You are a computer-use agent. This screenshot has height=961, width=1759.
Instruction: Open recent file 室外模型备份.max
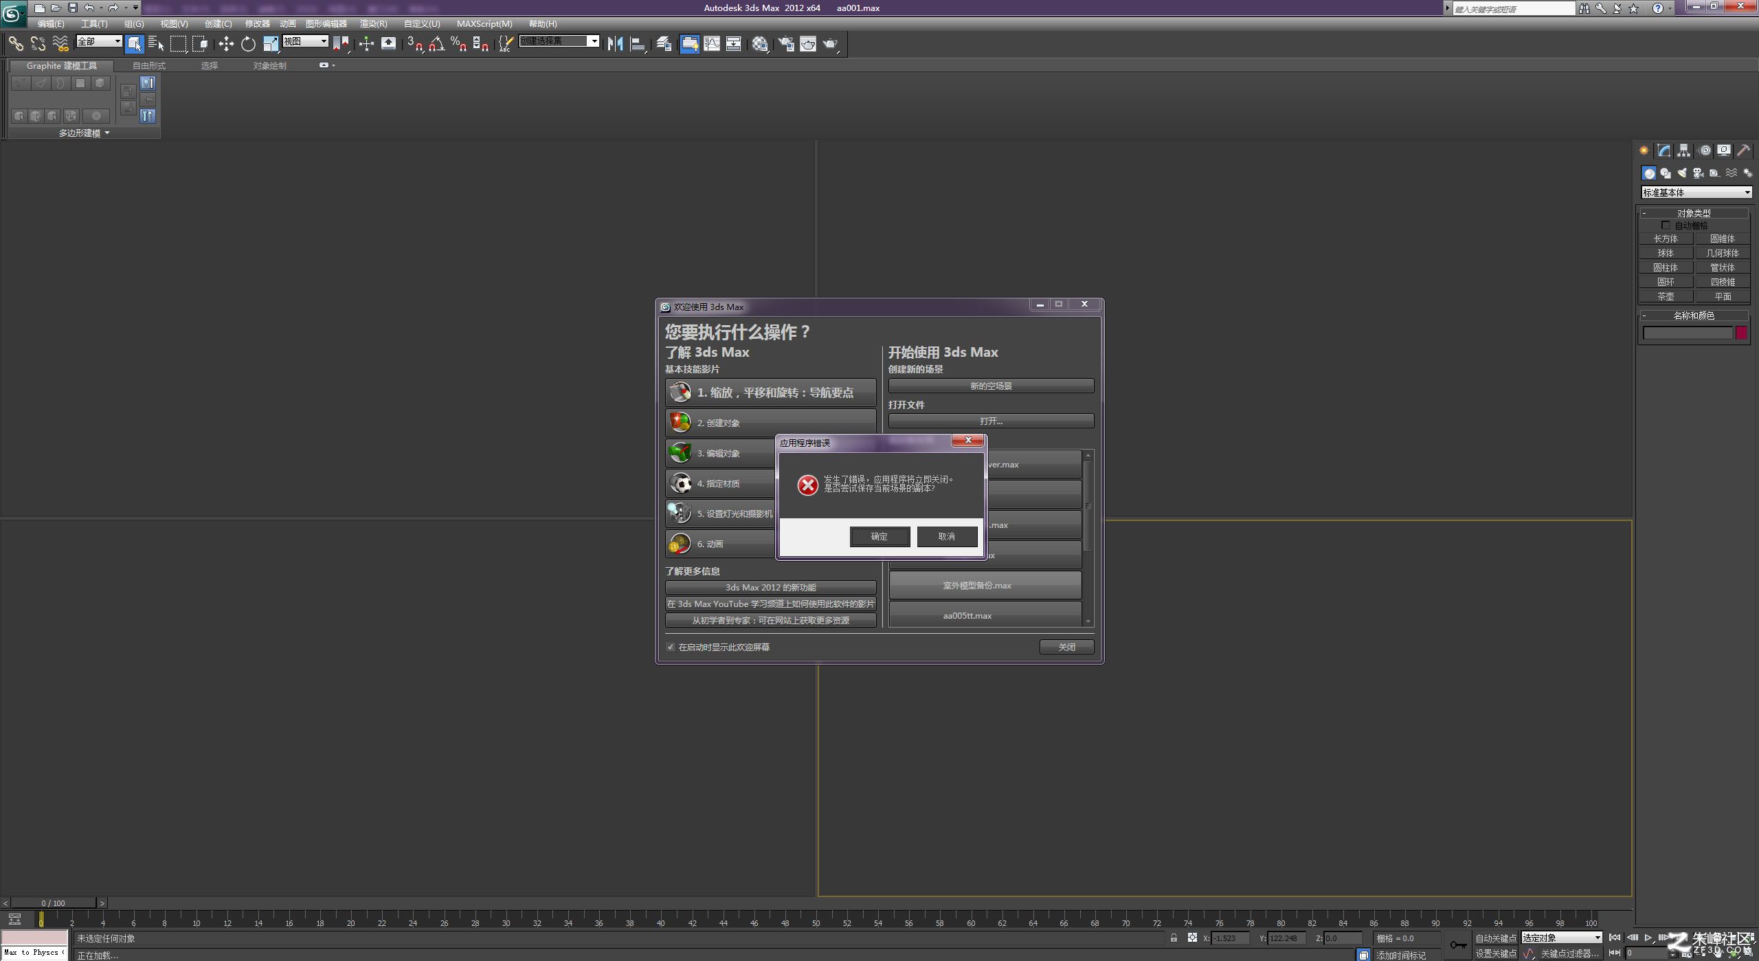[x=985, y=586]
